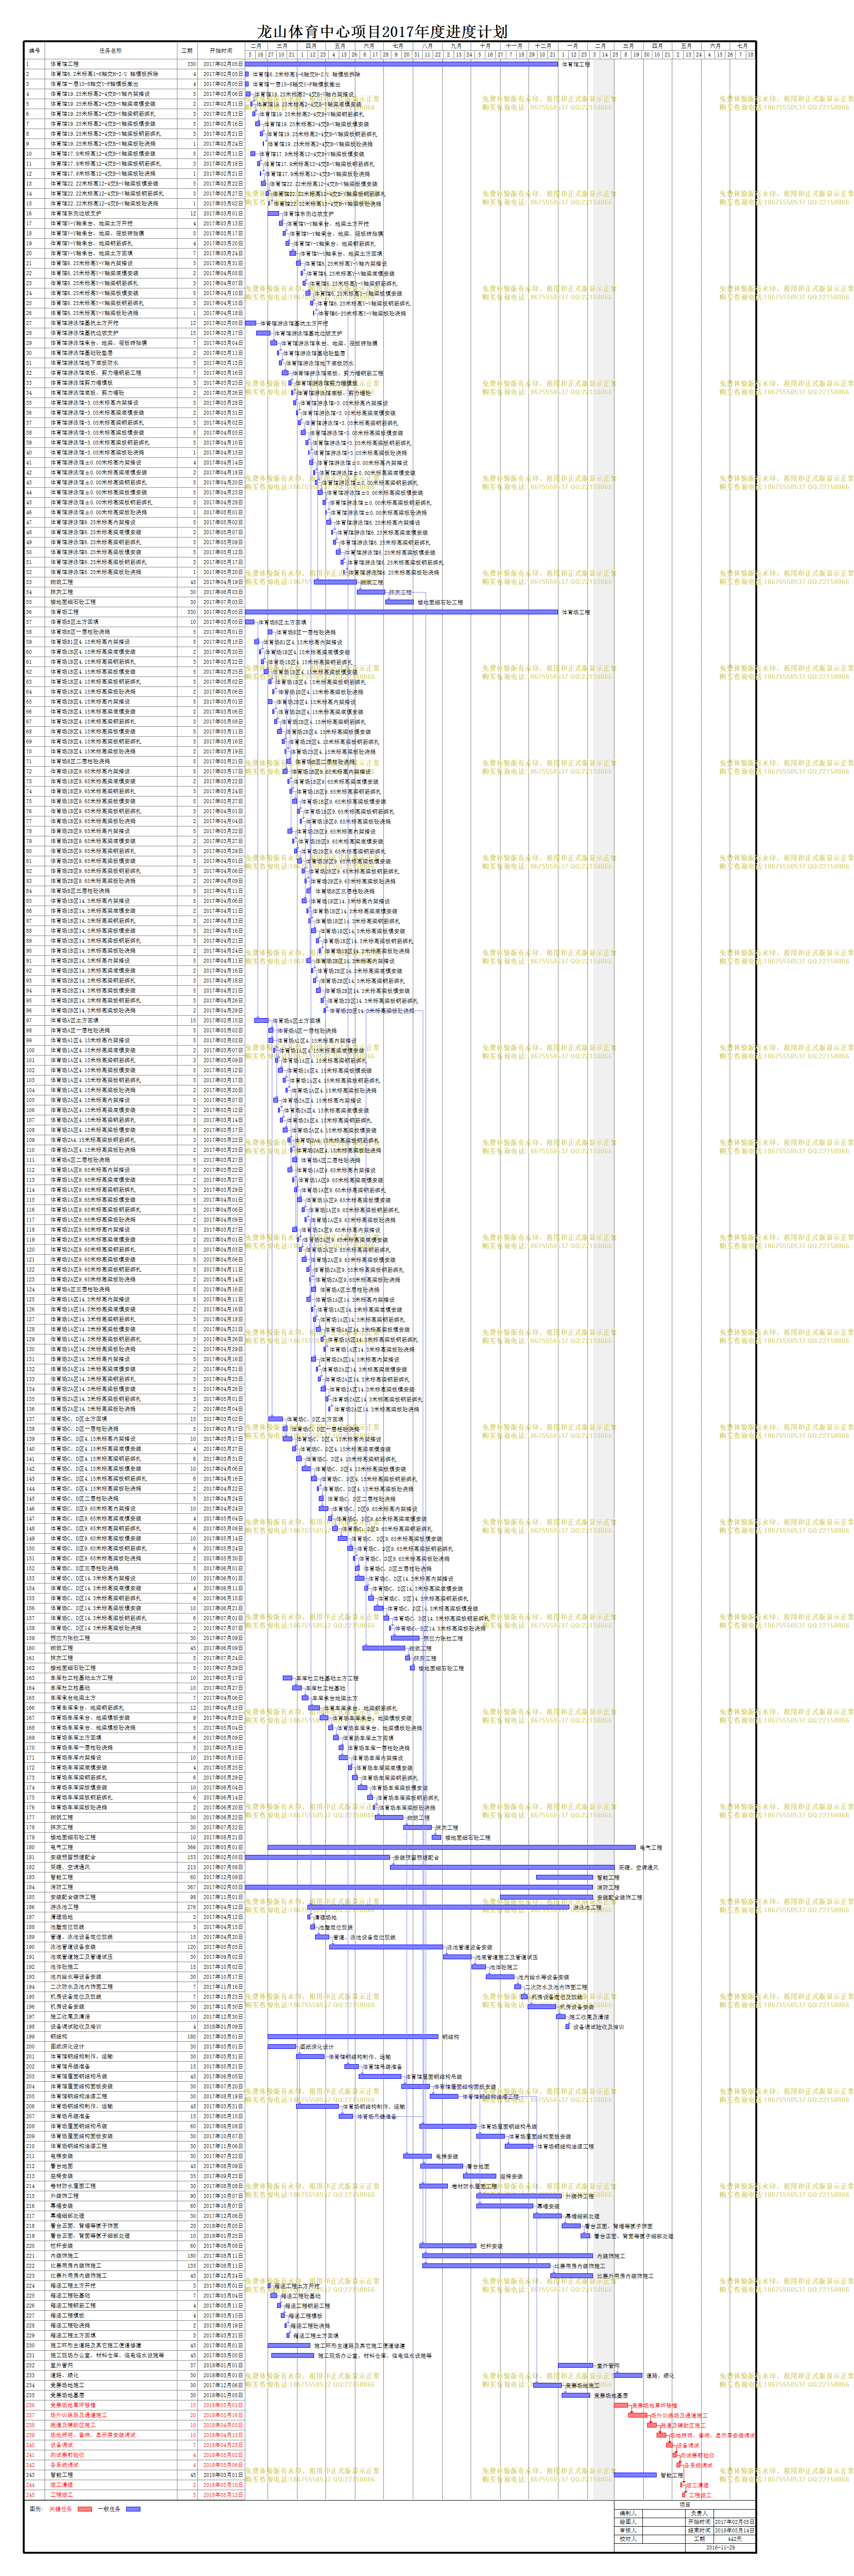Select row 244 task name 竣工清理
Viewport: 854px width, 2576px height.
click(62, 2485)
